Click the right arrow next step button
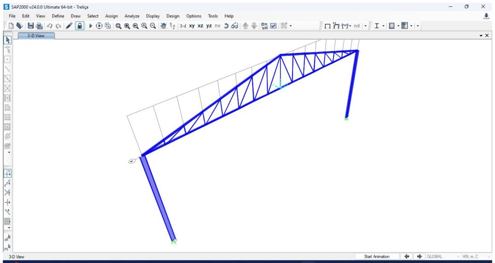 419,257
